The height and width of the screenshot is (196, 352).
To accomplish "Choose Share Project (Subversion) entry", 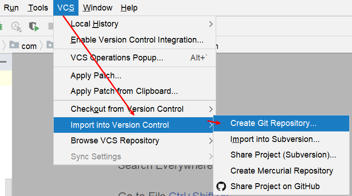I will (281, 155).
